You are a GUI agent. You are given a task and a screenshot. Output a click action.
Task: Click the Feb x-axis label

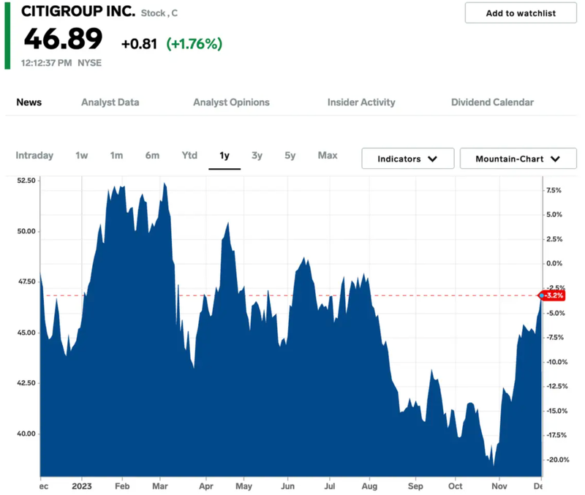122,486
